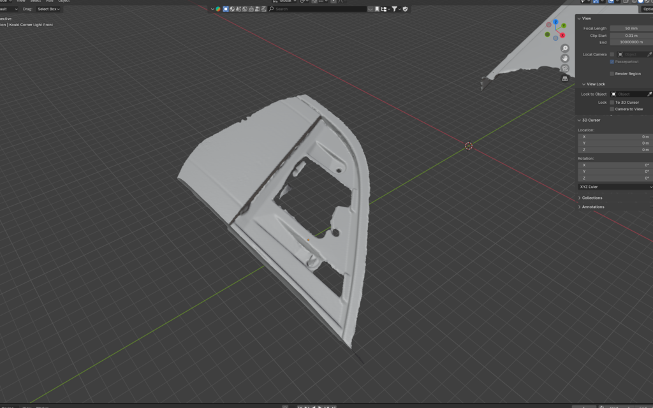This screenshot has height=408, width=653.
Task: Click the shield checkmark icon
Action: click(x=405, y=9)
